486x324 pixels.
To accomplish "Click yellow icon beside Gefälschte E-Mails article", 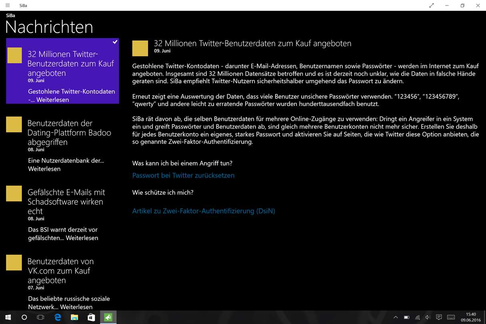I will [x=14, y=194].
